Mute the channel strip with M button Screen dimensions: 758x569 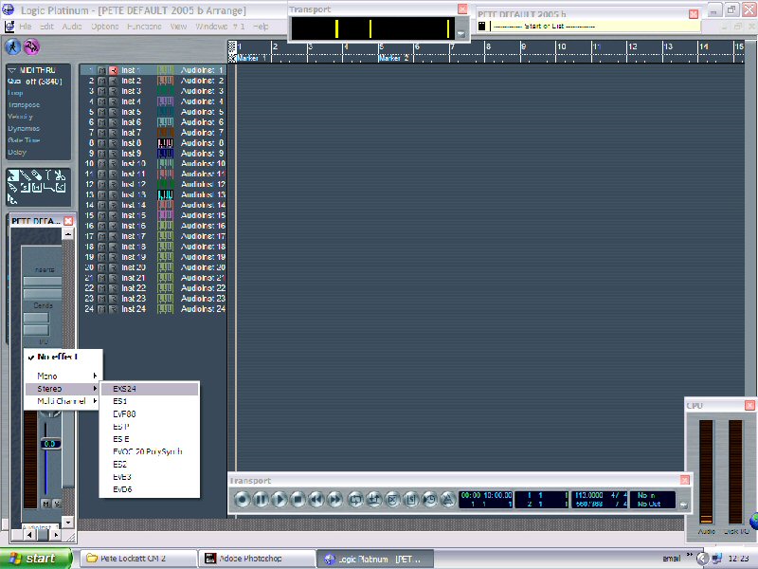coord(45,503)
